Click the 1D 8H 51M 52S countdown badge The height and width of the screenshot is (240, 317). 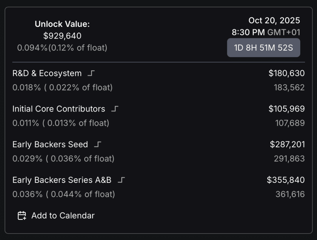(263, 48)
